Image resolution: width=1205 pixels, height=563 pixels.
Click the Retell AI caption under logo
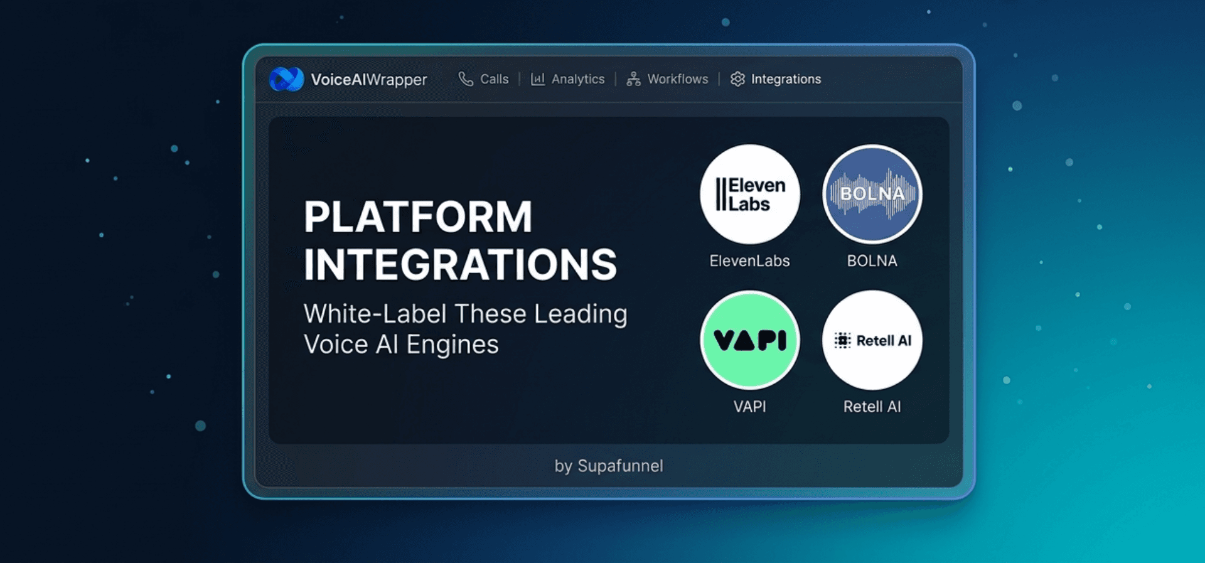pyautogui.click(x=872, y=407)
